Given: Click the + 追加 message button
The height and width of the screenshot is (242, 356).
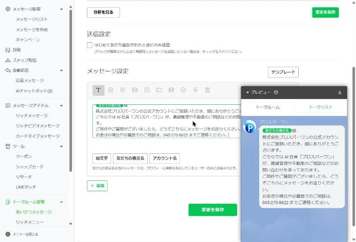Looking at the screenshot, I should (x=97, y=186).
